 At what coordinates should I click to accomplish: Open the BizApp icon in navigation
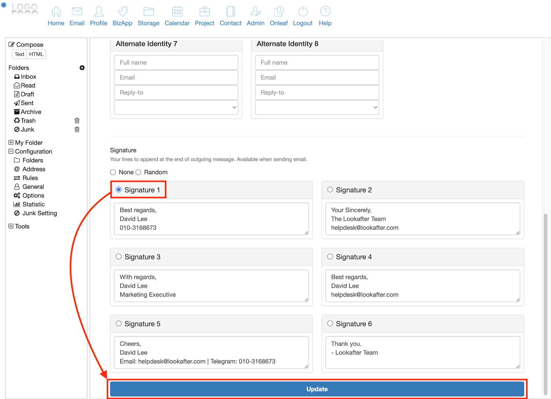point(122,12)
